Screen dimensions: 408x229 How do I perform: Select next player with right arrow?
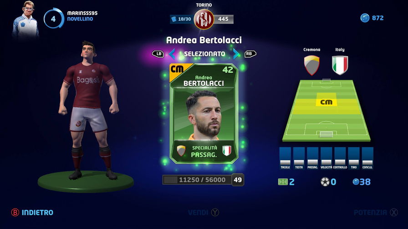236,54
